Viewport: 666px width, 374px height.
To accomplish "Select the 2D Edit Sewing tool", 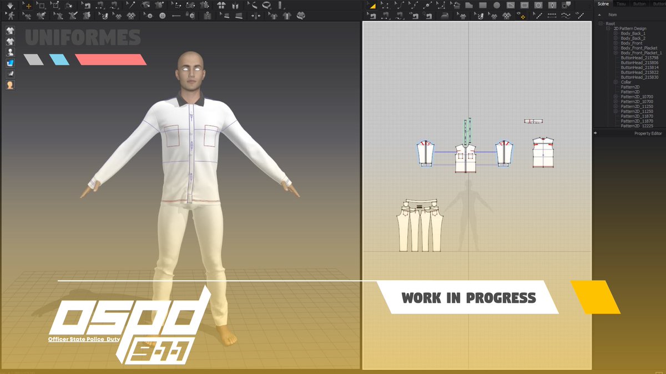I will (372, 16).
